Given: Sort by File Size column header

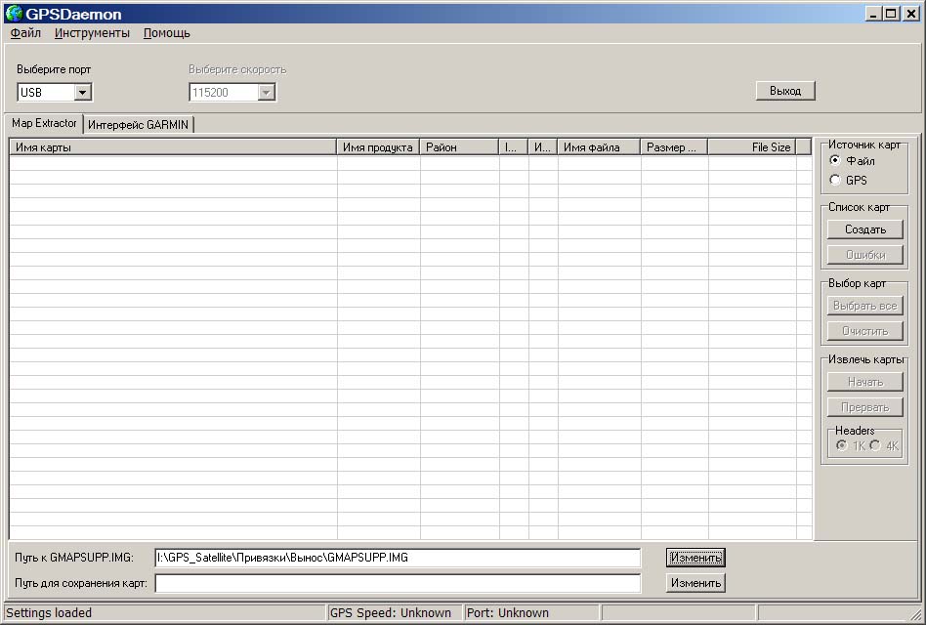Looking at the screenshot, I should coord(751,147).
